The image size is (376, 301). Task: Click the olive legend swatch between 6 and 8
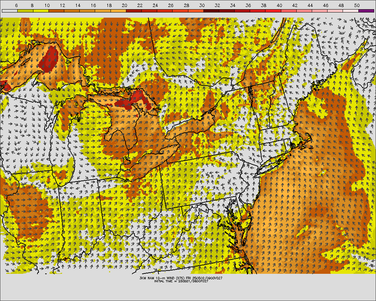point(25,11)
